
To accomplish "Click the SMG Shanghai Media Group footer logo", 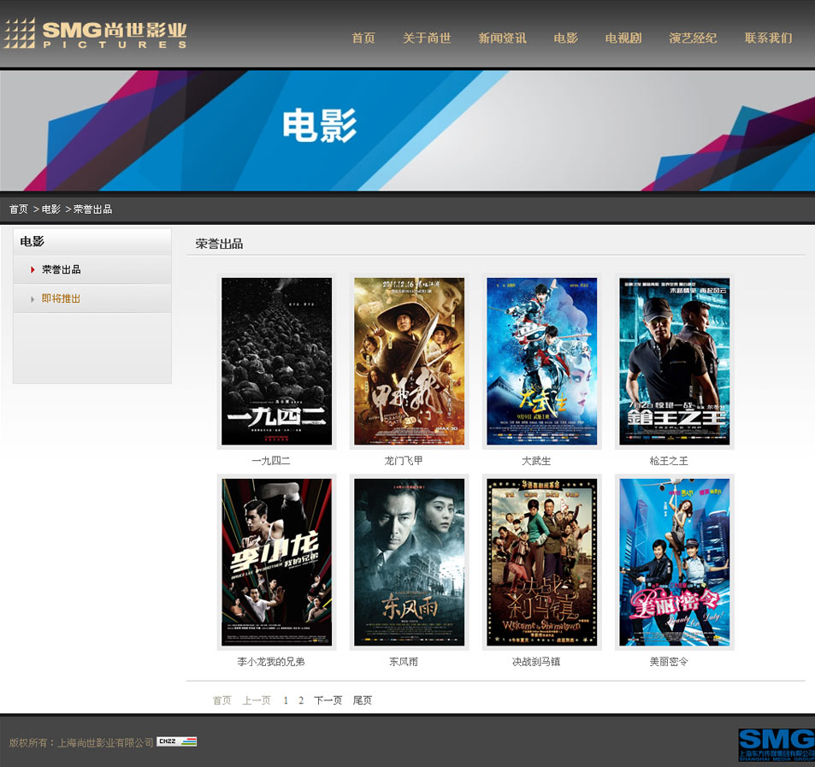I will click(777, 745).
